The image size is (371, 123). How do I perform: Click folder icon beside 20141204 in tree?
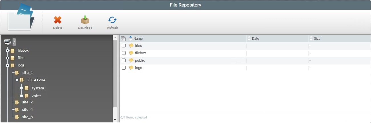pos(22,80)
